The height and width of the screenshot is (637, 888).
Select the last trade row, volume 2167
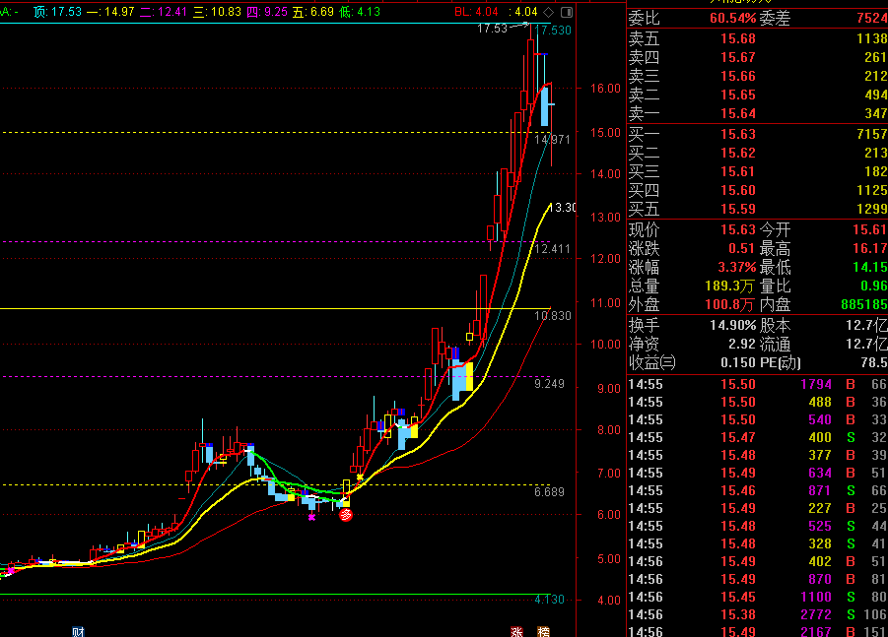coord(758,631)
